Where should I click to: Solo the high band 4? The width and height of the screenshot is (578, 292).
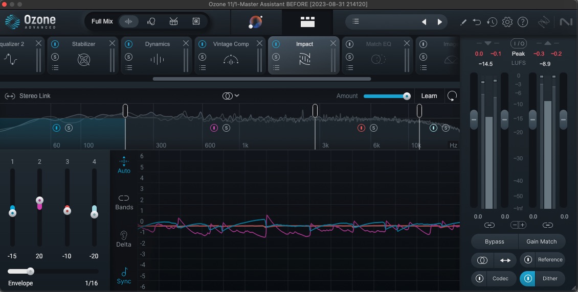tap(446, 128)
